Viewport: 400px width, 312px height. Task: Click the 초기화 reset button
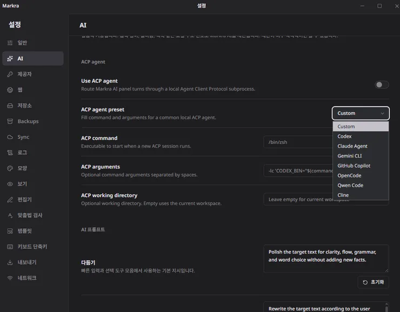click(x=373, y=282)
